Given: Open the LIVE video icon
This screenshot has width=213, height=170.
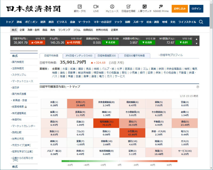Looking at the screenshot, I should pos(96,6).
